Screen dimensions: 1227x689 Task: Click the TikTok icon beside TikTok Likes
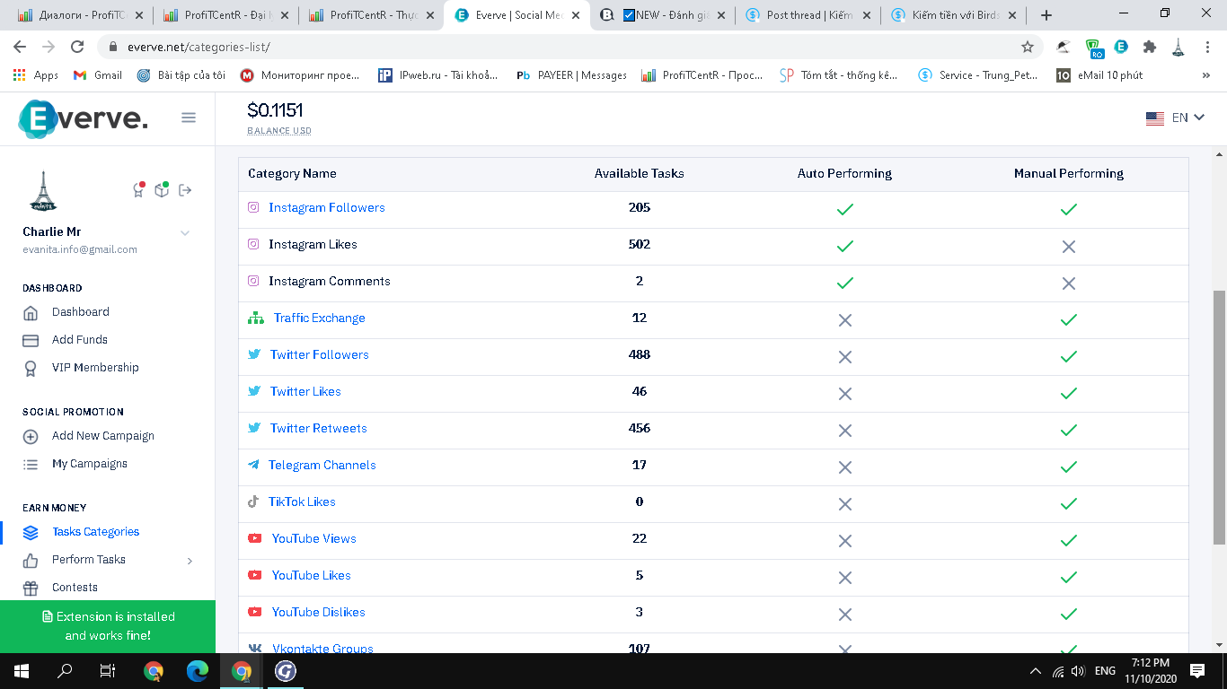tap(253, 501)
